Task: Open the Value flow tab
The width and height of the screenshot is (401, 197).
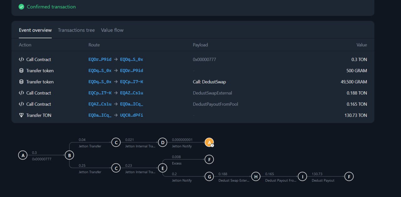Action: 112,30
